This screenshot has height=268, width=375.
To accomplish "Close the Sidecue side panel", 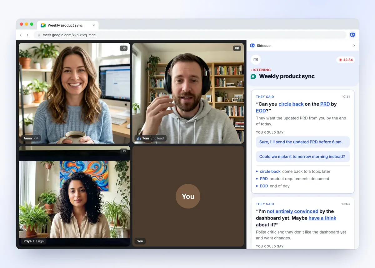I will pos(354,46).
